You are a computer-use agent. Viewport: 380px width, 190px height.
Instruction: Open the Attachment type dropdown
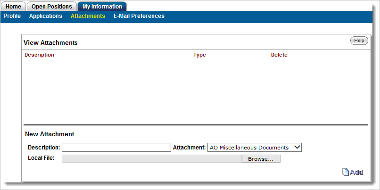[x=254, y=148]
